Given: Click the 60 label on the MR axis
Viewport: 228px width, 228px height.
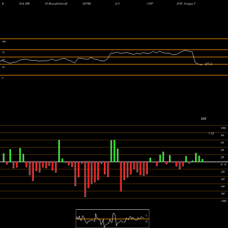Looking at the screenshot, I should [223, 143].
